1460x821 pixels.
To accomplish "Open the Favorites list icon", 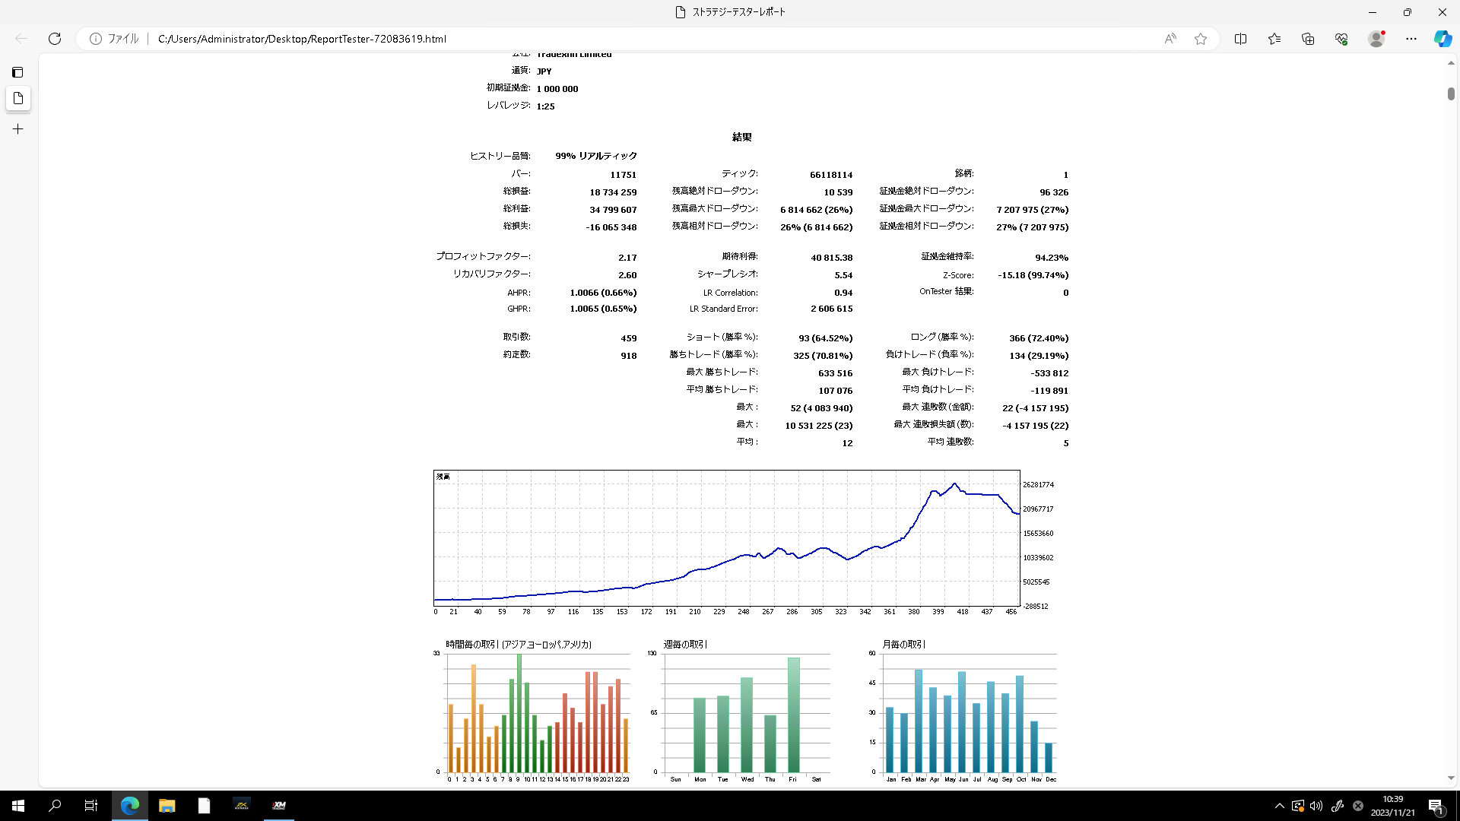I will click(x=1274, y=39).
